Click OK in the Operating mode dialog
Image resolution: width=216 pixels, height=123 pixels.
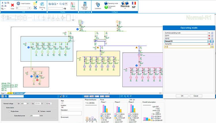coord(182,96)
